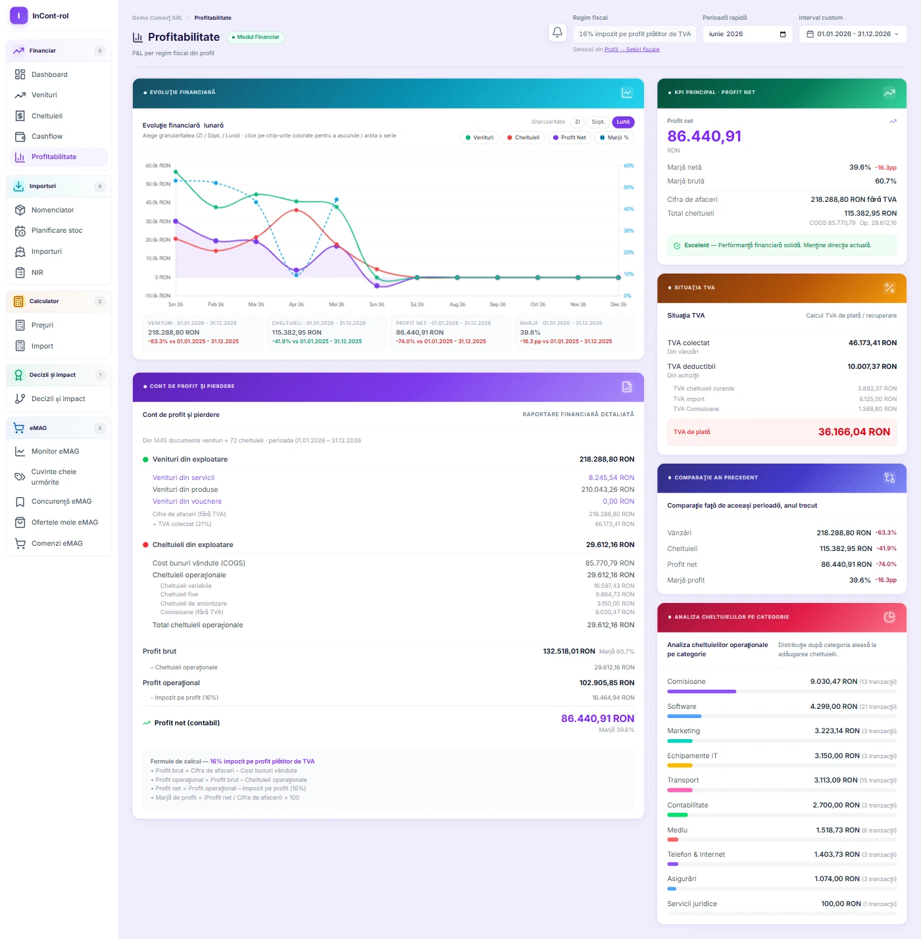This screenshot has height=939, width=921.
Task: Click the chart icon in Evoluție Financiară header
Action: [x=627, y=93]
